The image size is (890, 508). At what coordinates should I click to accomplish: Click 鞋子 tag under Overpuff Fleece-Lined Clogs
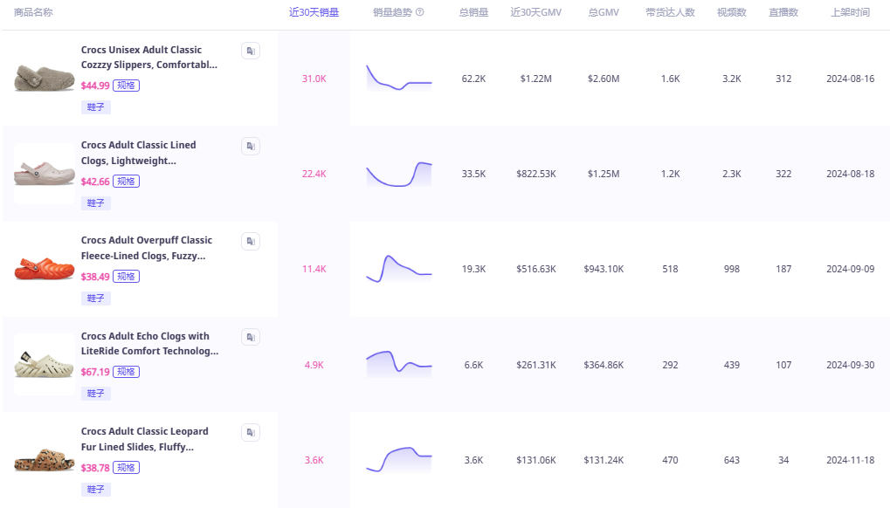point(96,299)
